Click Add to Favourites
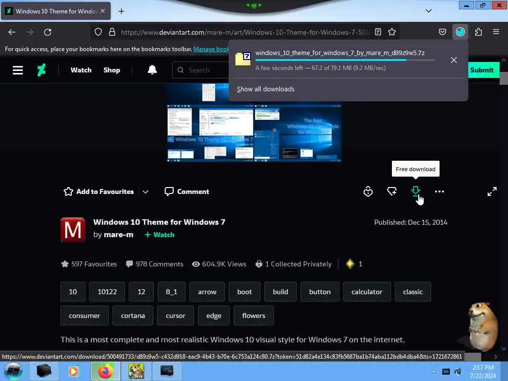Image resolution: width=508 pixels, height=381 pixels. [x=99, y=191]
